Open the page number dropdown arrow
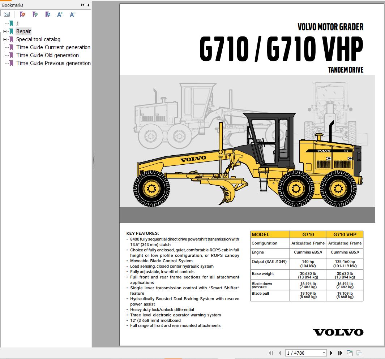385x359 pixels. (324, 353)
